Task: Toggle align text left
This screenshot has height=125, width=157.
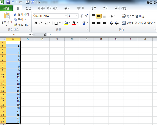Action: tap(93, 23)
